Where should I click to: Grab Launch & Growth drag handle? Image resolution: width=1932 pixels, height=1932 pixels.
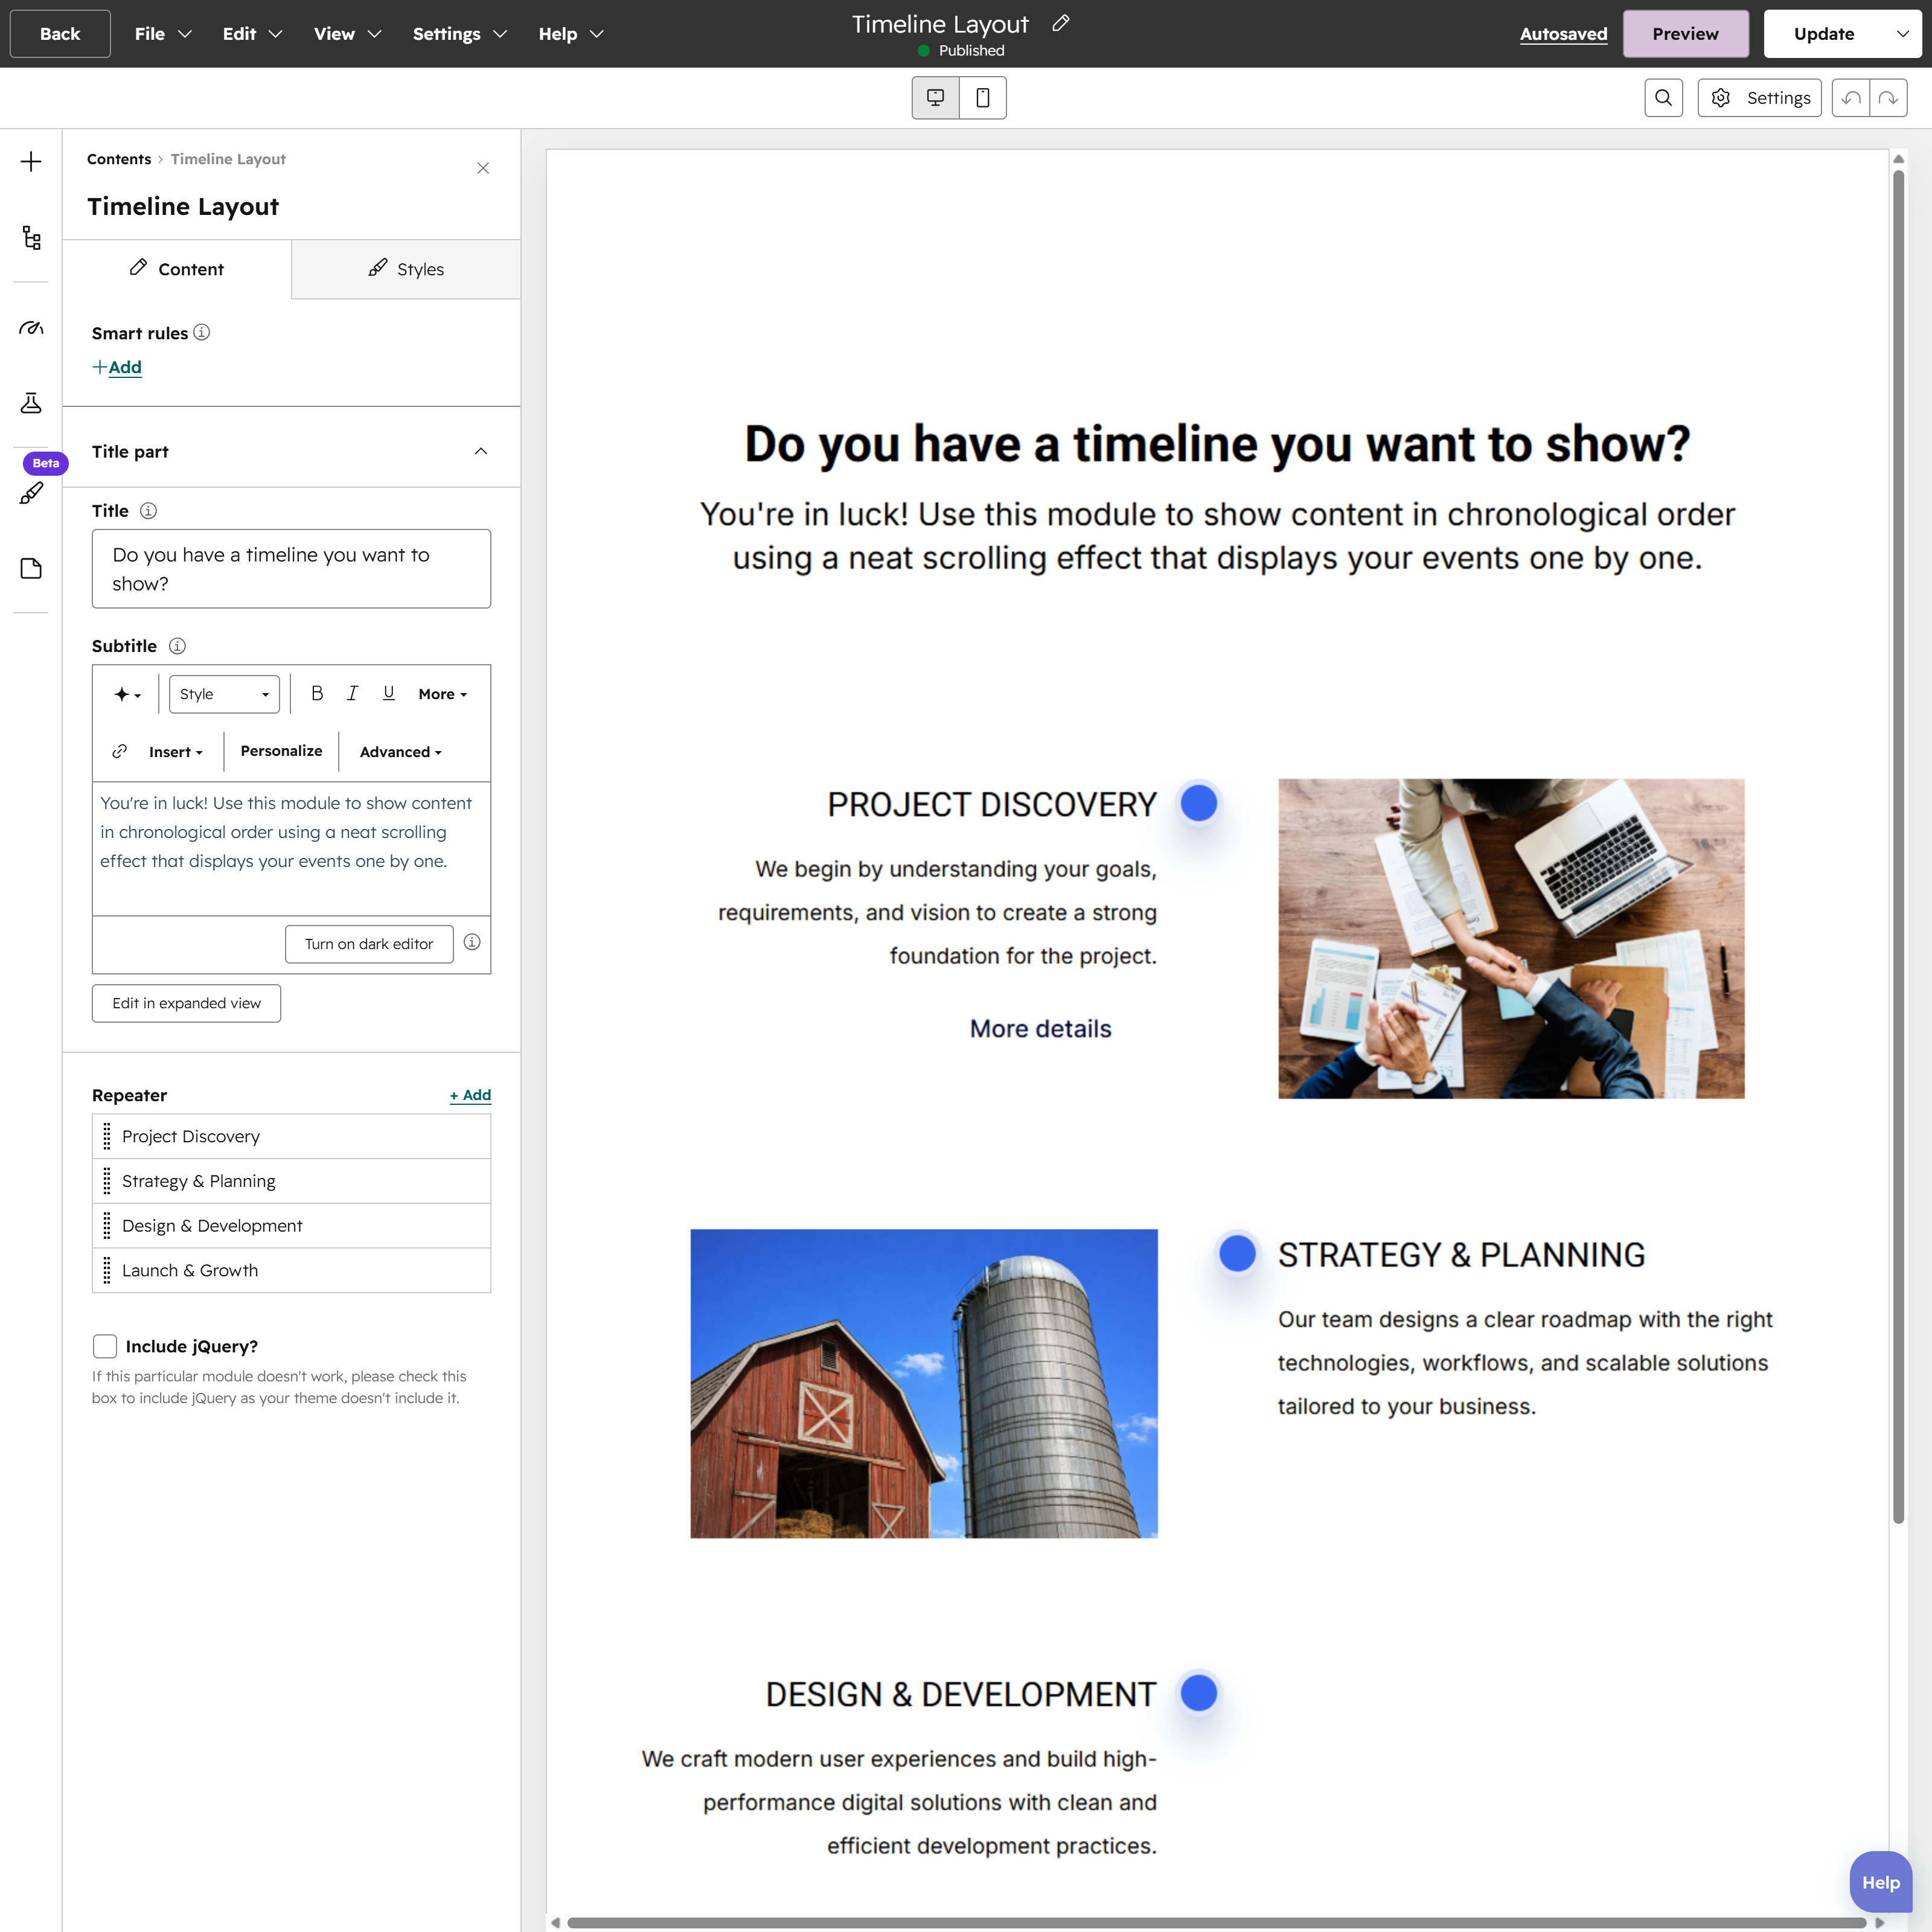point(107,1270)
